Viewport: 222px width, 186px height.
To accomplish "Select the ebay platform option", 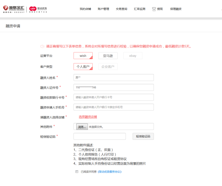I will click(133, 56).
